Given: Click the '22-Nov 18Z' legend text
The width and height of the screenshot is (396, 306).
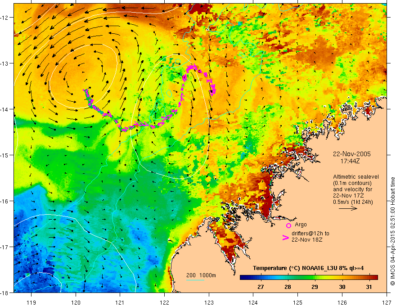Looking at the screenshot, I should coord(307,240).
